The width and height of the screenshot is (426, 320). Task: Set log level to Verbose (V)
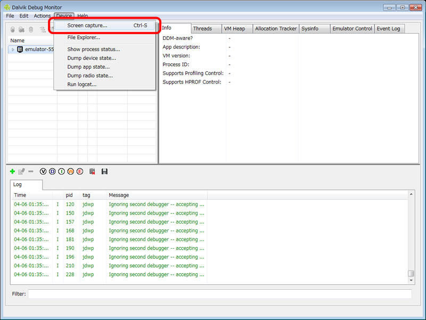click(43, 171)
